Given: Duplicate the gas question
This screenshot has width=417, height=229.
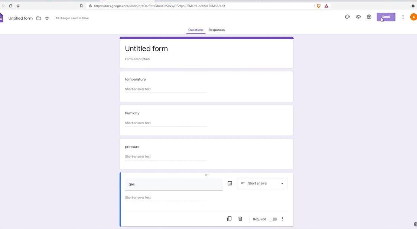Looking at the screenshot, I should (229, 219).
